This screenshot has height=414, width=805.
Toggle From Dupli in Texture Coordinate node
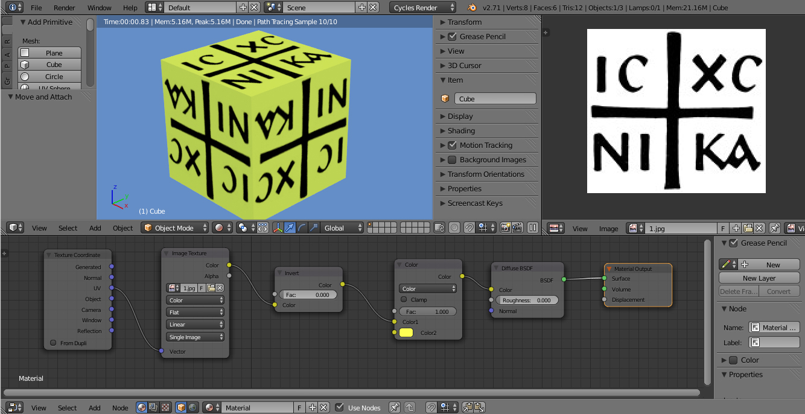[54, 343]
